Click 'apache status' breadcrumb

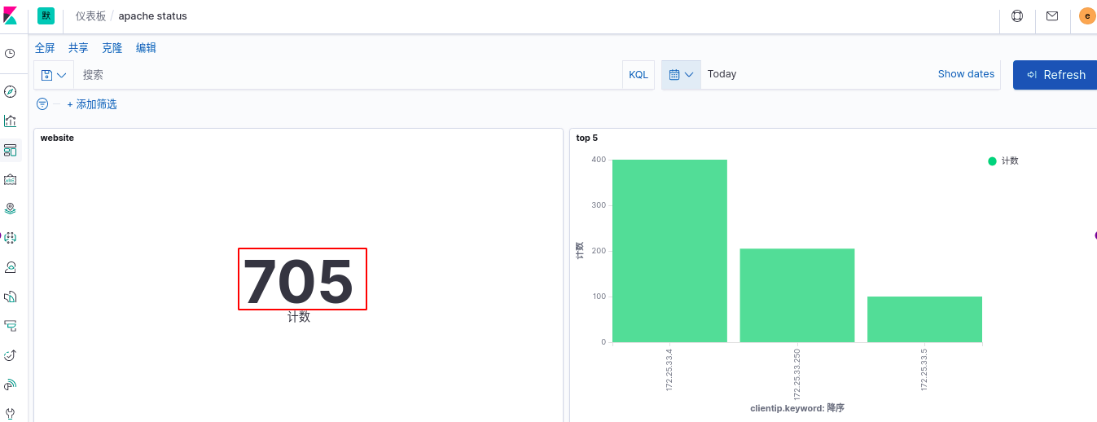[x=153, y=16]
